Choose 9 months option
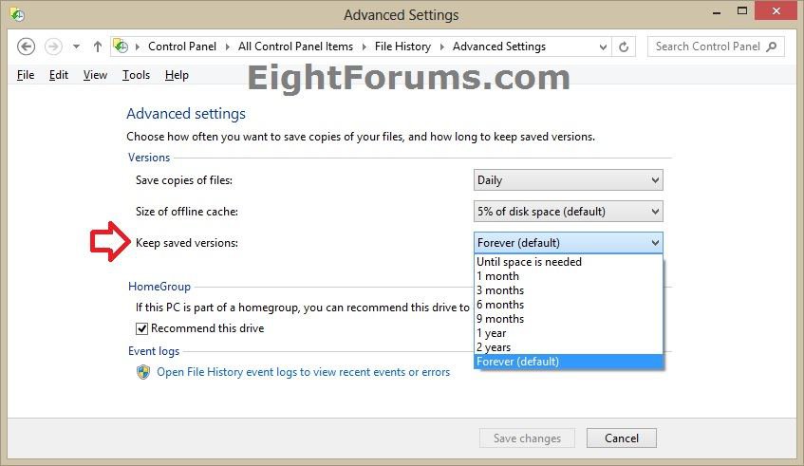804x466 pixels. (x=569, y=319)
